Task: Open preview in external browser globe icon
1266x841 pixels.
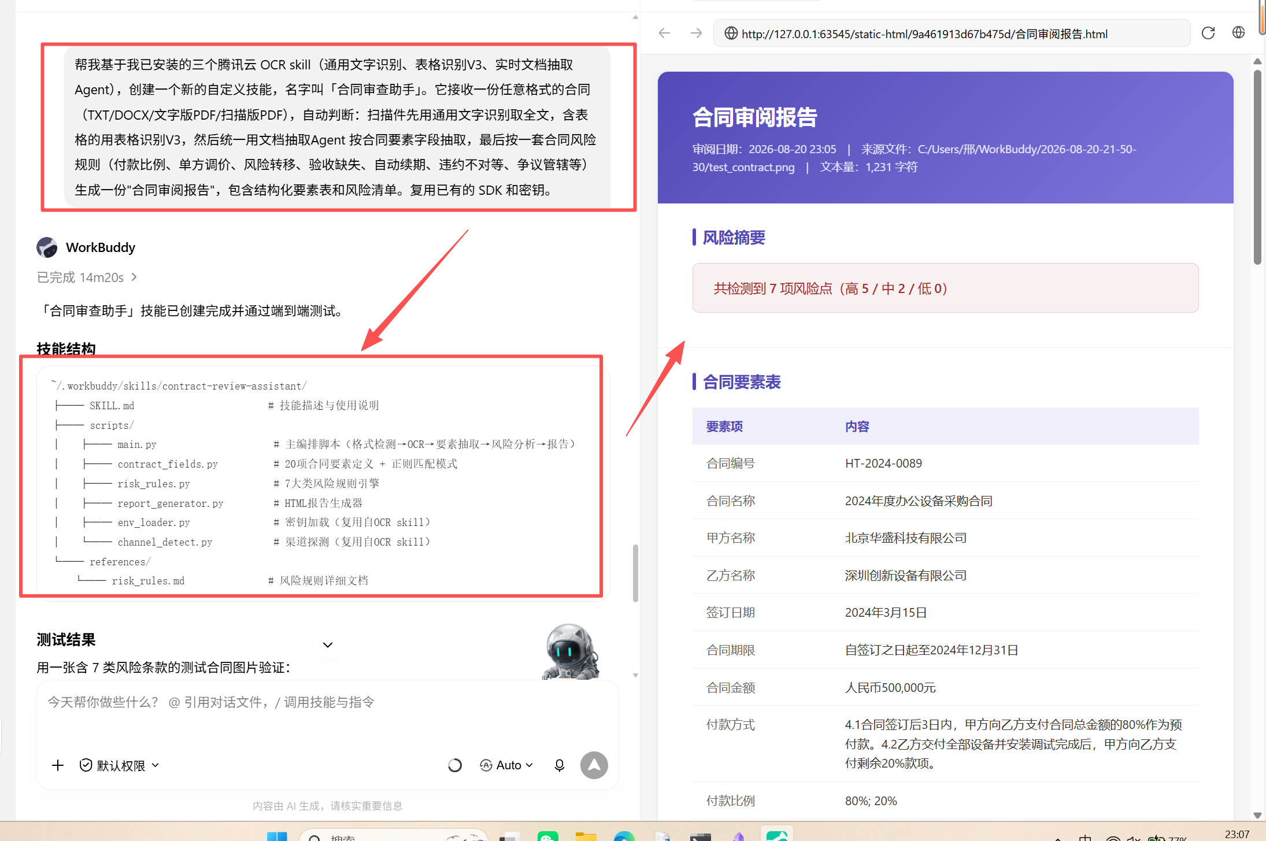Action: point(1238,32)
